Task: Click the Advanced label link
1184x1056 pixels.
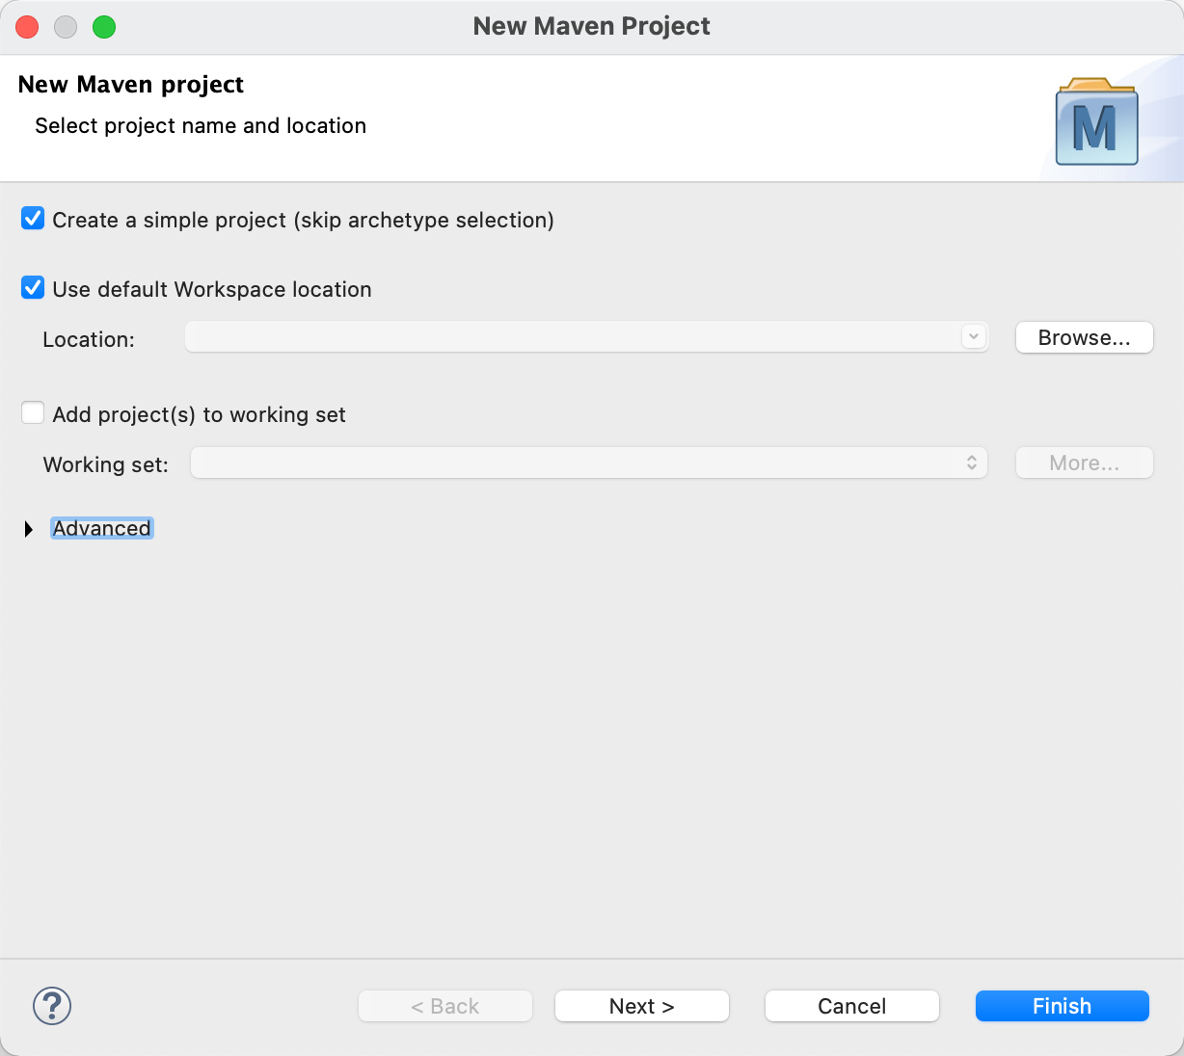Action: pos(102,528)
